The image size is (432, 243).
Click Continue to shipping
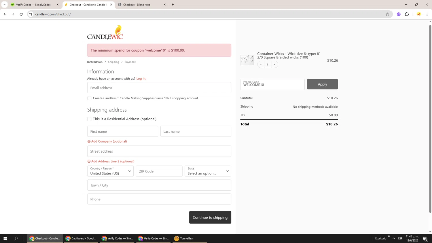pyautogui.click(x=210, y=217)
